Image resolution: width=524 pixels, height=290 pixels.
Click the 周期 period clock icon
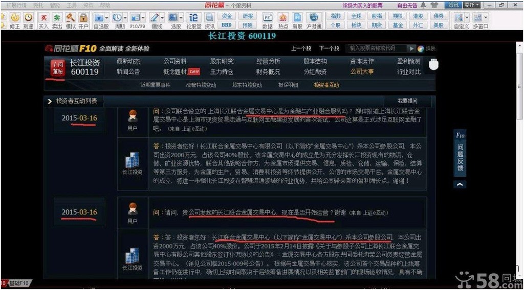[117, 17]
